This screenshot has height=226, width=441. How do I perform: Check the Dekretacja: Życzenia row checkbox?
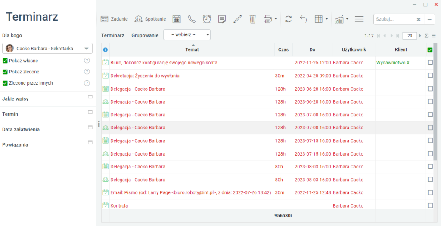point(430,76)
